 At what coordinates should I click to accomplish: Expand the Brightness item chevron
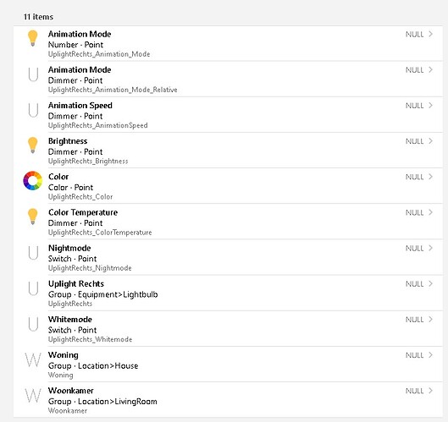[430, 141]
